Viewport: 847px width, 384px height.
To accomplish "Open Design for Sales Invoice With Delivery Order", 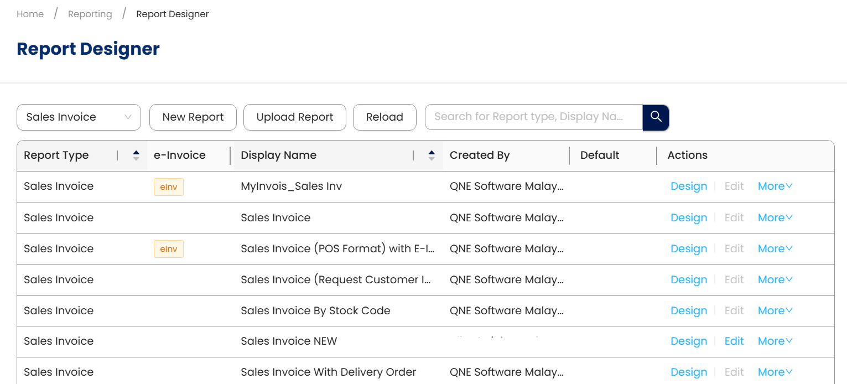I will tap(689, 372).
